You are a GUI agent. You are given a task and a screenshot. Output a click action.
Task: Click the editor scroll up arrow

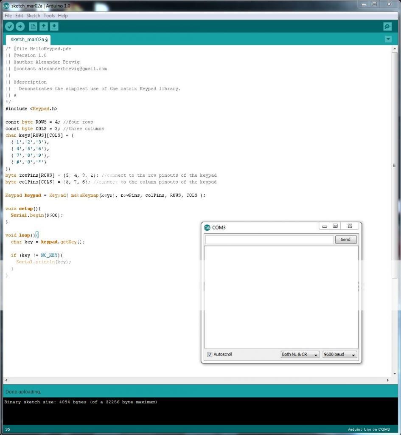coord(394,49)
